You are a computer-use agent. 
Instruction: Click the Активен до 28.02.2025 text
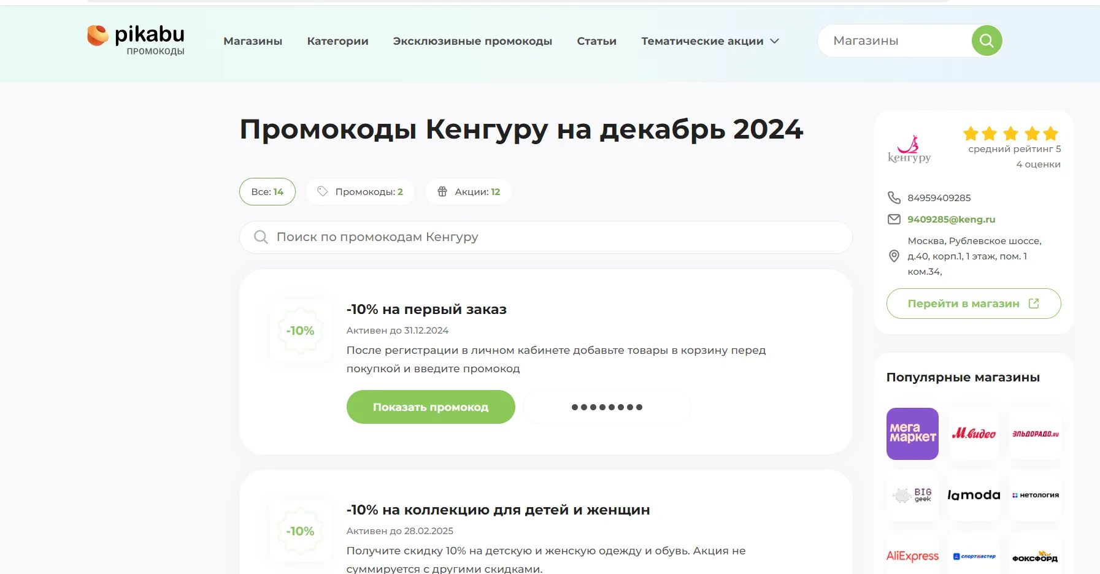pyautogui.click(x=400, y=530)
